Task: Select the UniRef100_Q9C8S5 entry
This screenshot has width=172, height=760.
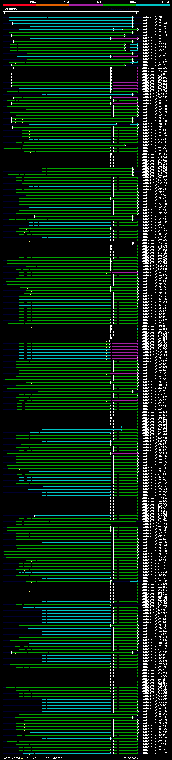Action: click(154, 483)
